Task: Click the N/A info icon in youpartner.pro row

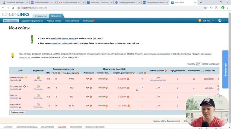Action: point(91,79)
